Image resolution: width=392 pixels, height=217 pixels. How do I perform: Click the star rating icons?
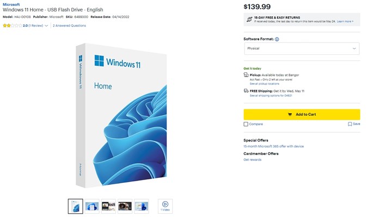click(12, 26)
